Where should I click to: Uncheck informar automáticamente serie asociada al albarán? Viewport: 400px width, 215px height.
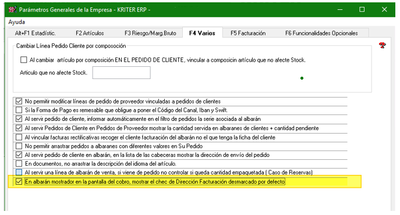point(19,119)
